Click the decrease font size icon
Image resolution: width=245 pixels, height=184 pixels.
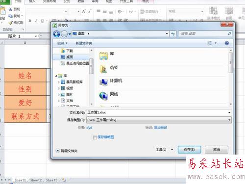pyautogui.click(x=90, y=11)
